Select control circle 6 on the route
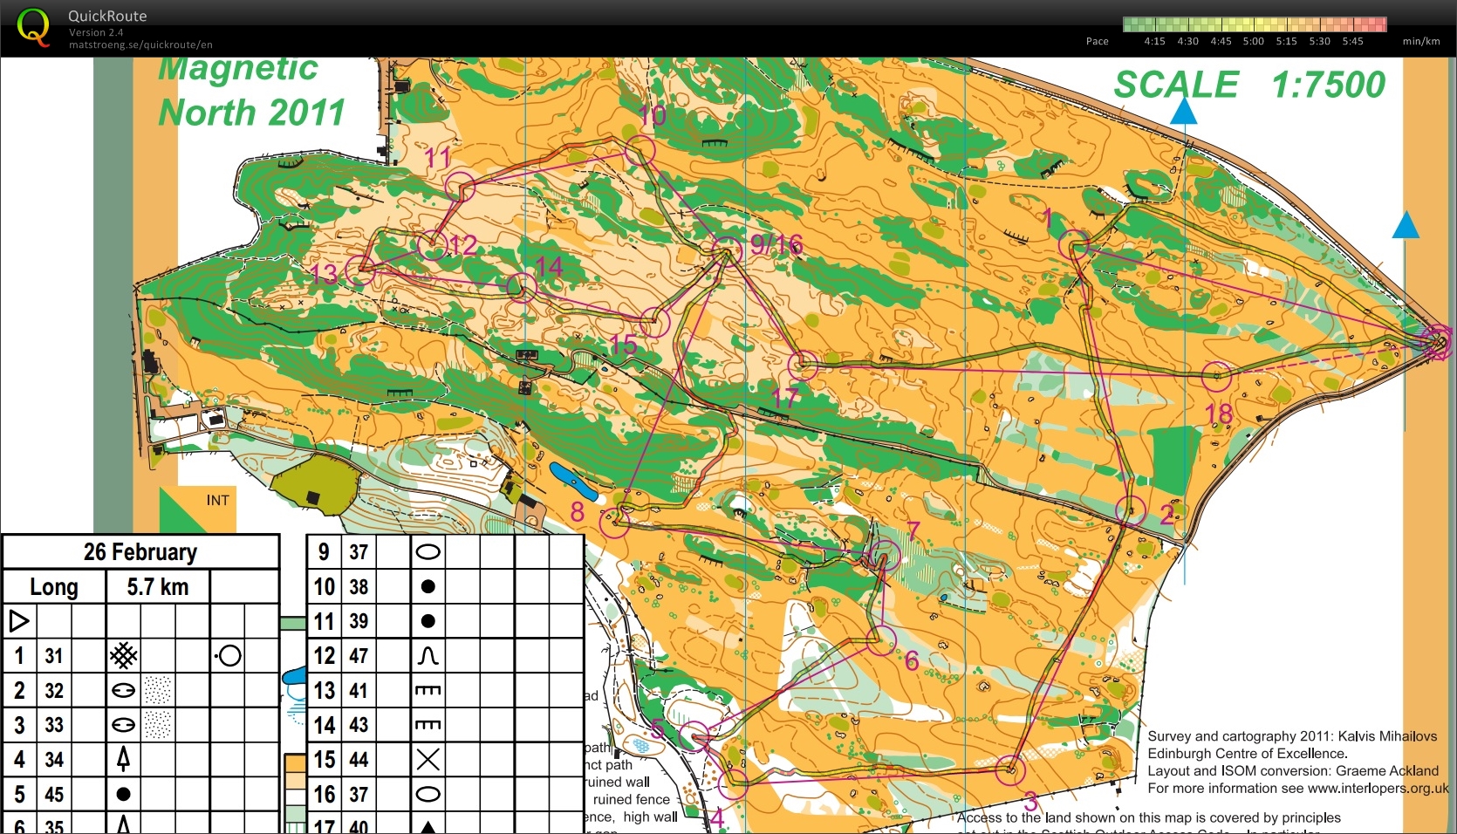The height and width of the screenshot is (834, 1457). pyautogui.click(x=881, y=640)
